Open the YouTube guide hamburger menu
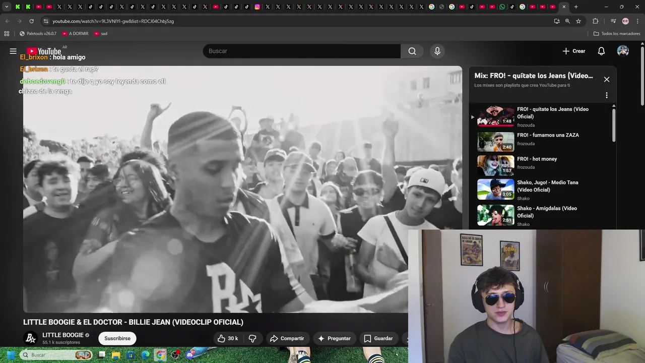Image resolution: width=645 pixels, height=363 pixels. tap(13, 51)
